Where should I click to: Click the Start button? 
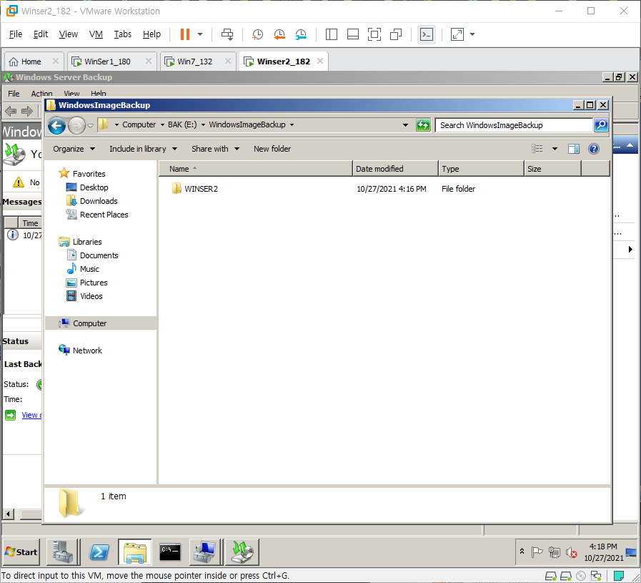pos(21,552)
